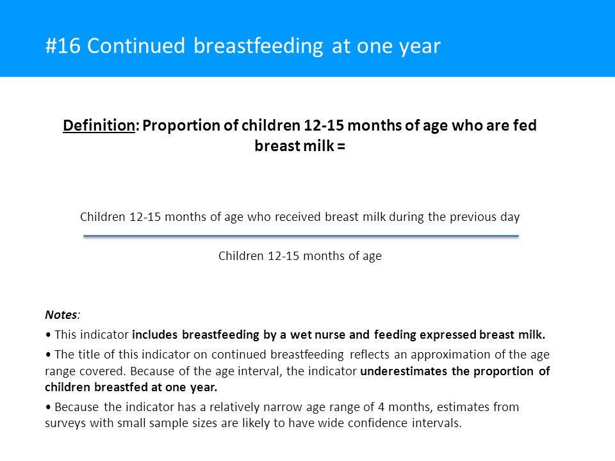Click the numerator text about previous day
Image resolution: width=615 pixels, height=461 pixels.
tap(300, 217)
